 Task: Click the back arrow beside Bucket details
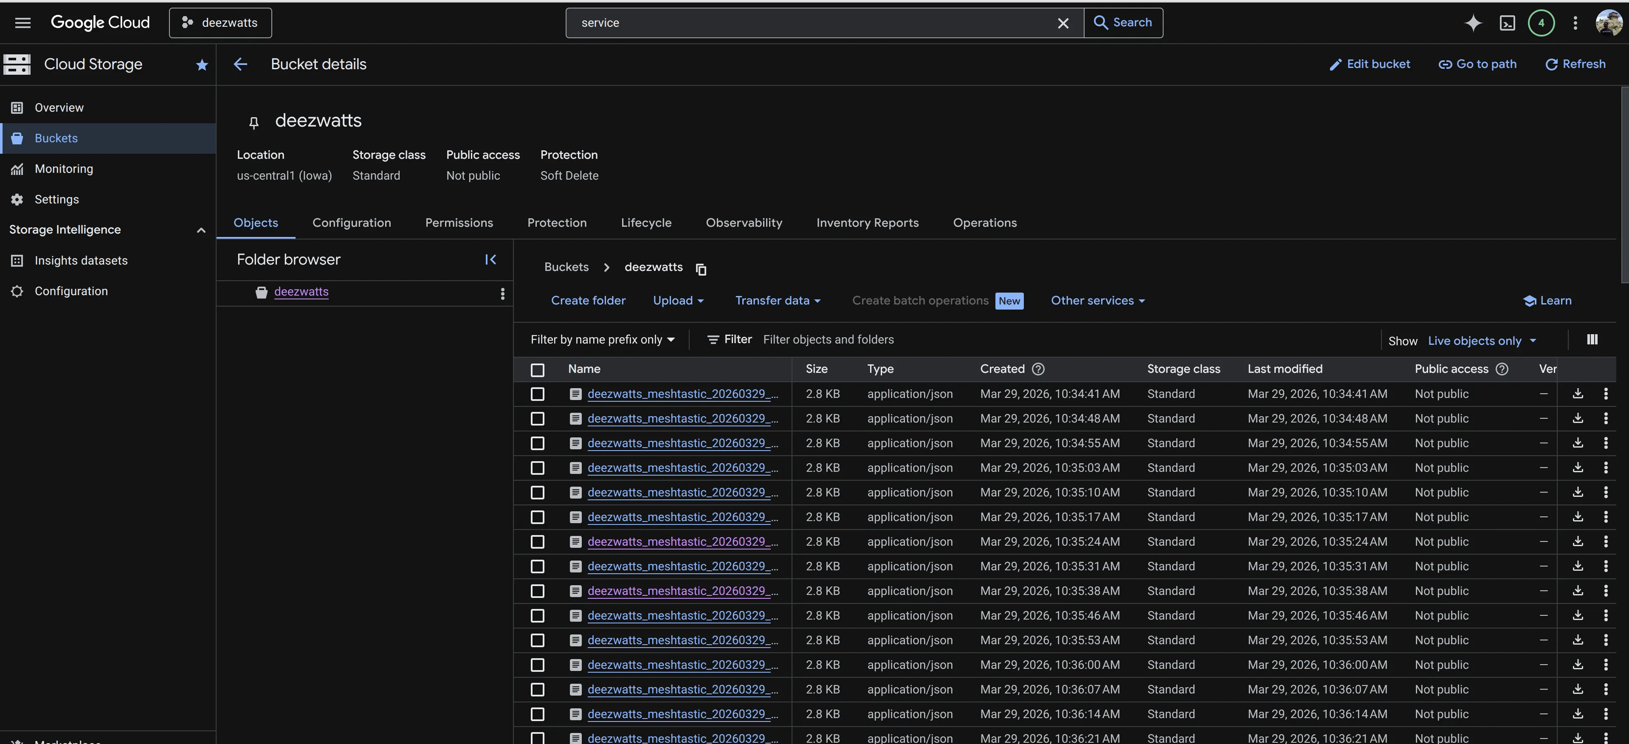[240, 65]
